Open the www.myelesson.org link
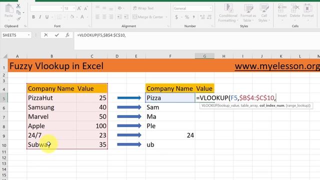 click(277, 66)
